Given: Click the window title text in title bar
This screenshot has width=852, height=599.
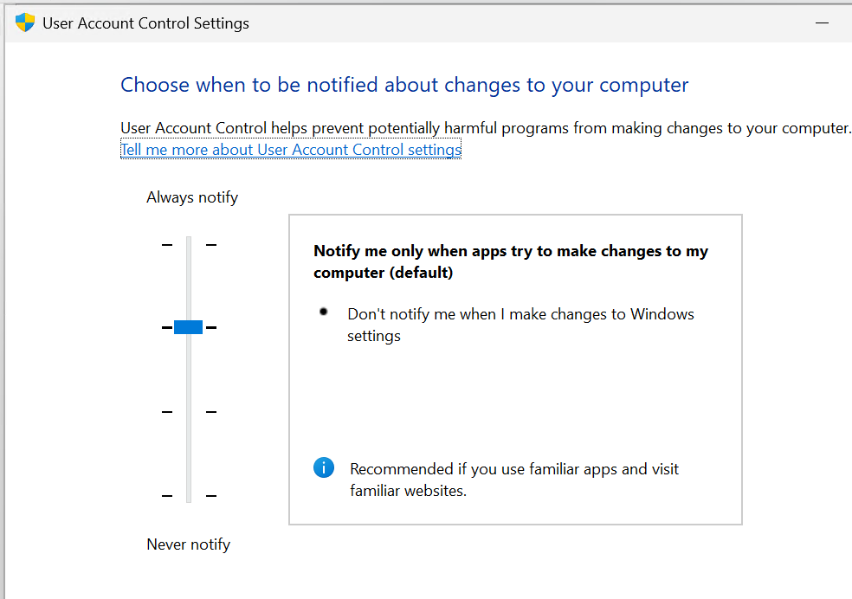Looking at the screenshot, I should click(145, 23).
